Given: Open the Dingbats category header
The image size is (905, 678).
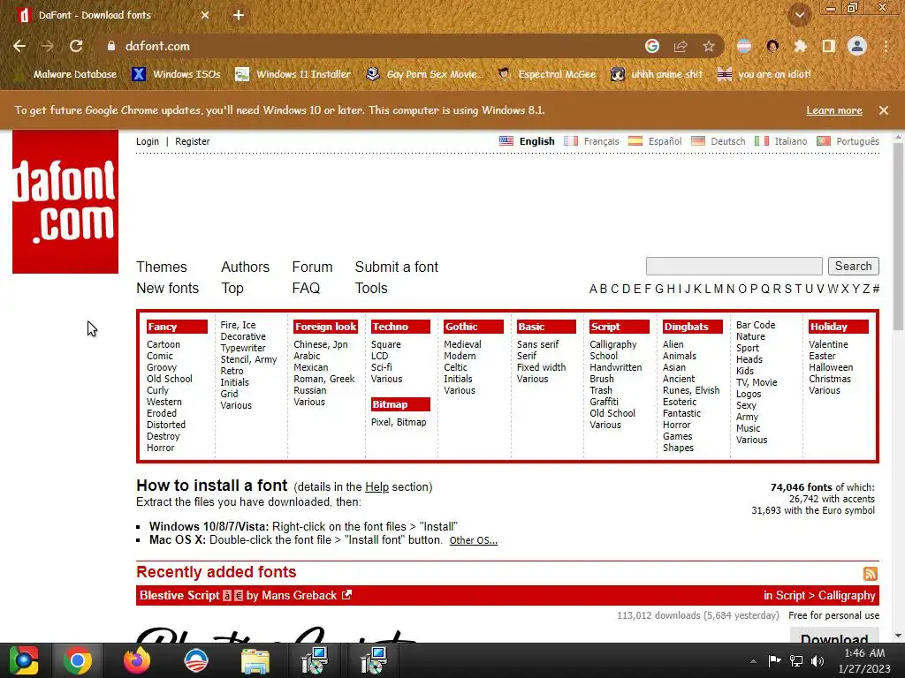Looking at the screenshot, I should pyautogui.click(x=693, y=327).
